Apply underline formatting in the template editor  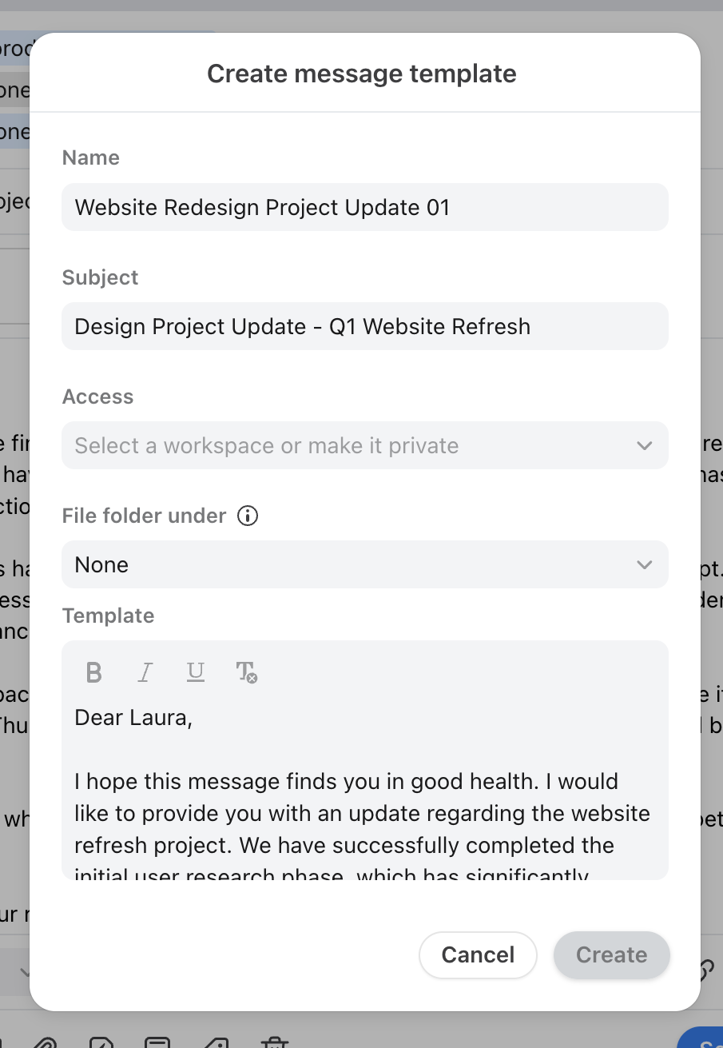pos(196,672)
